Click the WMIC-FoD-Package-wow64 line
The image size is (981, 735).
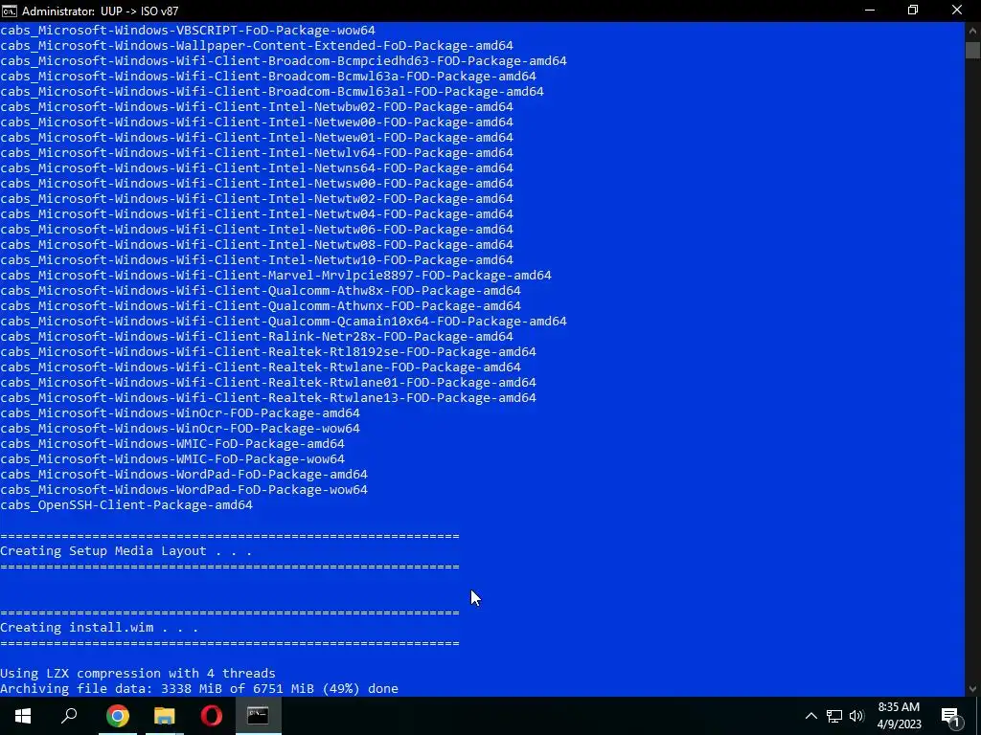tap(172, 459)
